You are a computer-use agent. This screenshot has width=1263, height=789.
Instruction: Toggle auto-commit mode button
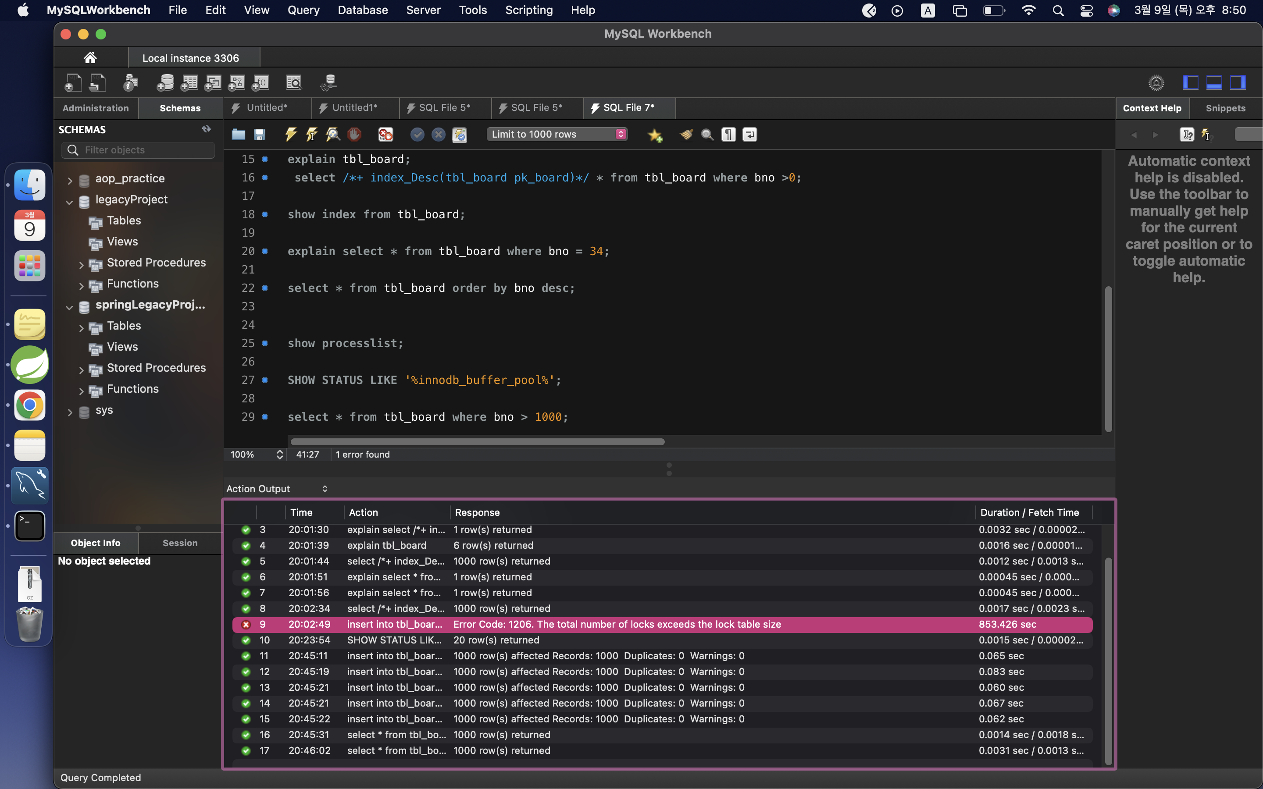[x=459, y=135]
